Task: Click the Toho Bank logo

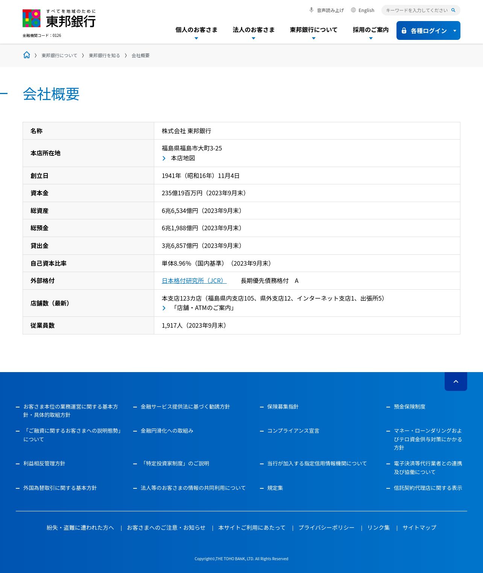Action: [59, 18]
